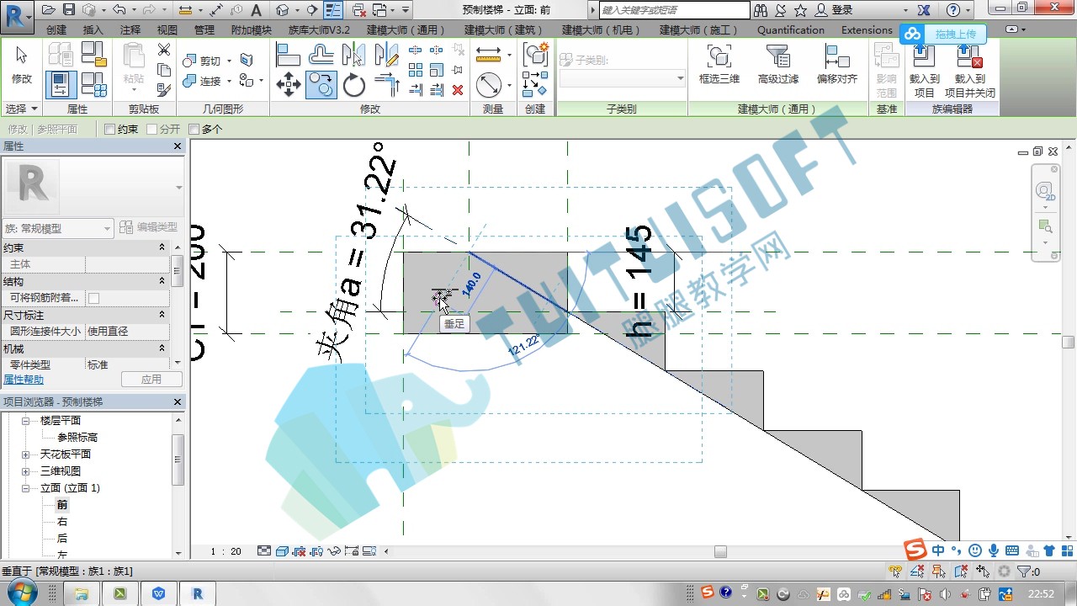Toggle the 分开 disjoin checkbox
The image size is (1077, 606).
[x=151, y=129]
